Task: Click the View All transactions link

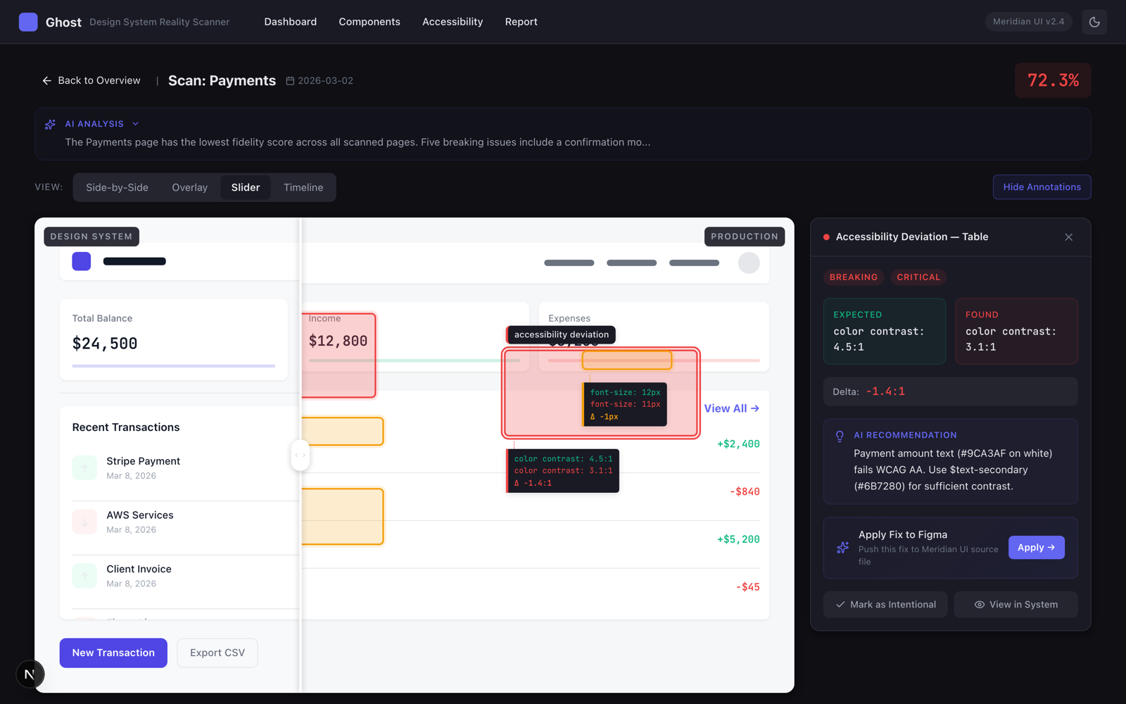Action: coord(731,409)
